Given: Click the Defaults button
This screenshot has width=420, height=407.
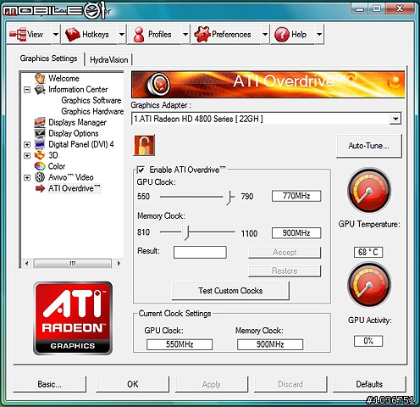Looking at the screenshot, I should point(369,384).
